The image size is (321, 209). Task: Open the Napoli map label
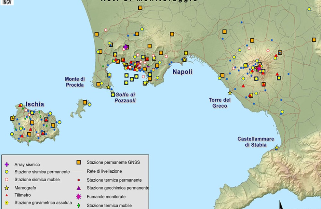pos(182,72)
